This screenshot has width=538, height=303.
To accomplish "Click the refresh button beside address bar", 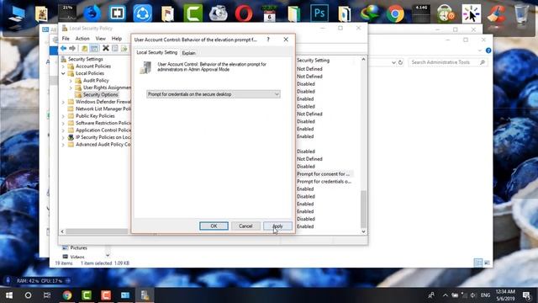I will 400,62.
